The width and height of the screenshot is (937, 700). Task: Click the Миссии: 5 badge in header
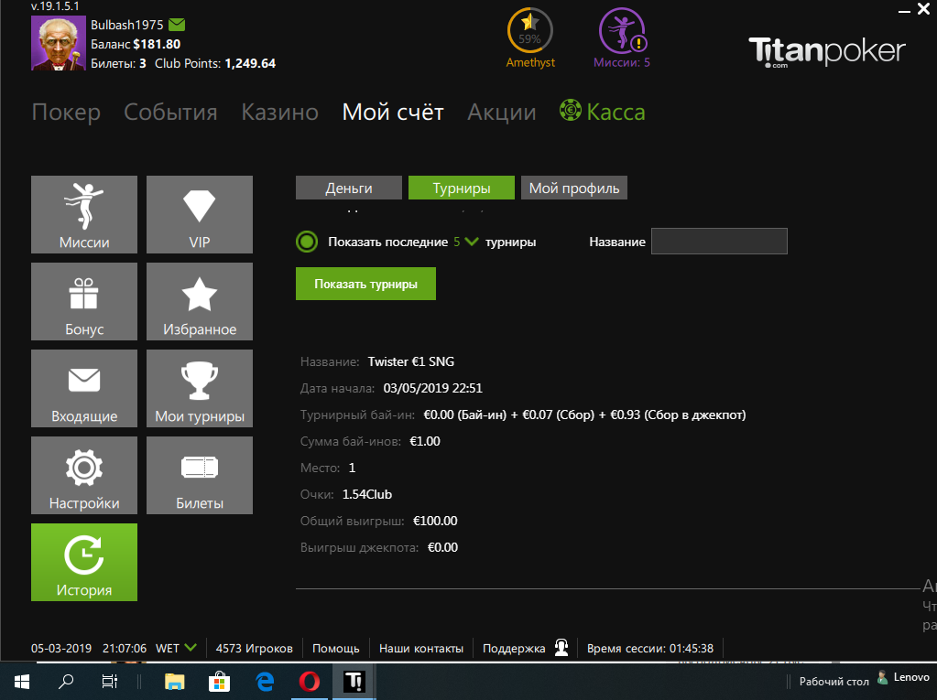point(622,38)
